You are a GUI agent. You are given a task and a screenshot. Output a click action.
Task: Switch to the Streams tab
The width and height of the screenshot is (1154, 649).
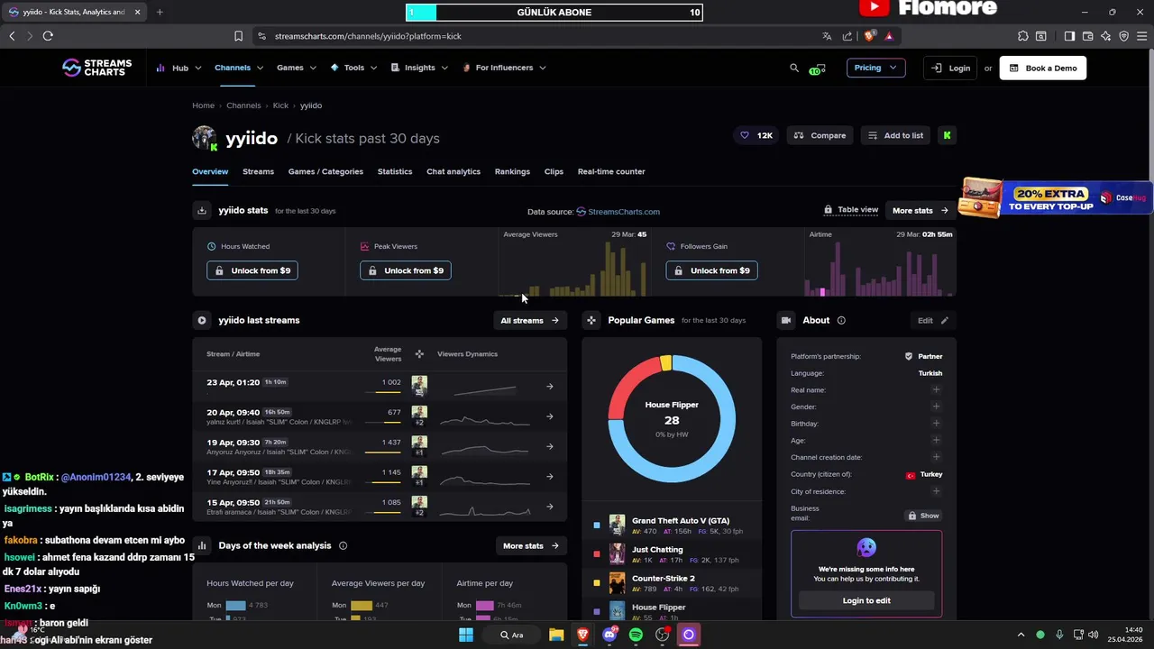pos(258,171)
